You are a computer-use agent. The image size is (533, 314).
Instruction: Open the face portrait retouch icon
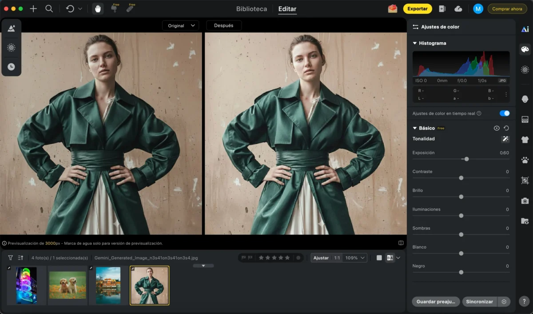pyautogui.click(x=525, y=99)
